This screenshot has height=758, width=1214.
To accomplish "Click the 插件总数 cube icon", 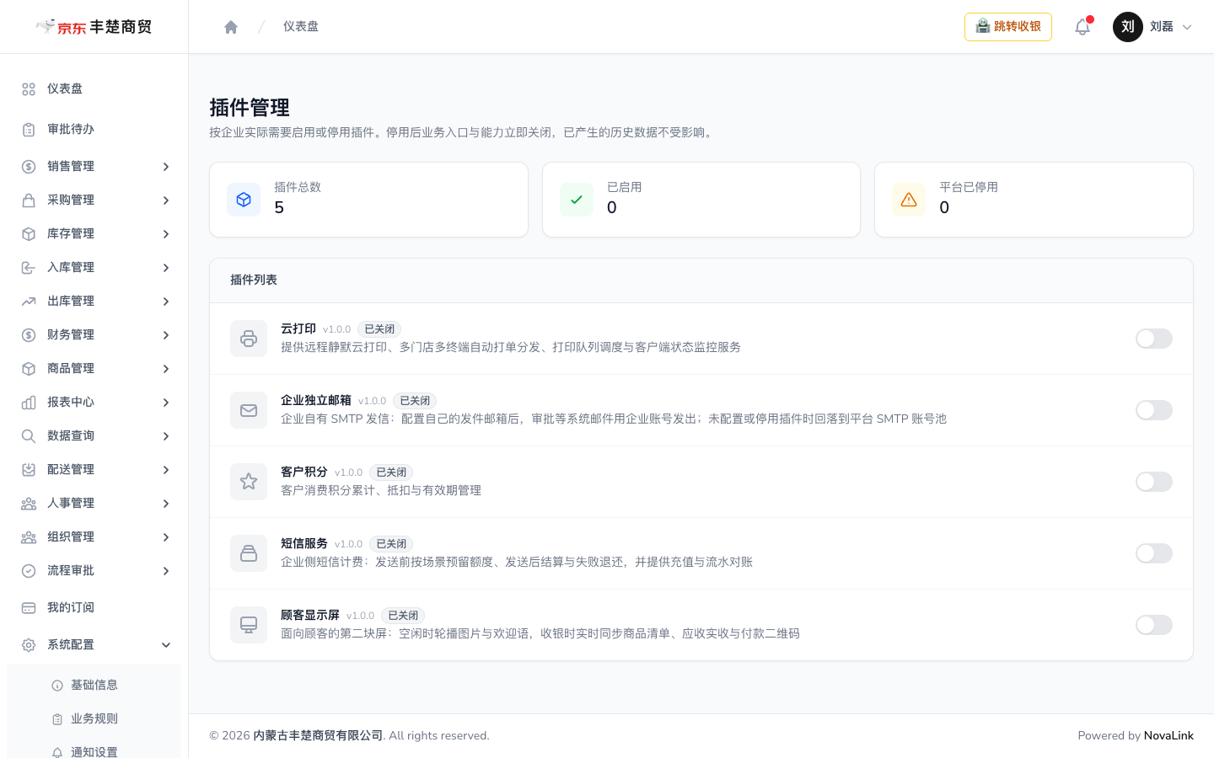I will pyautogui.click(x=244, y=200).
